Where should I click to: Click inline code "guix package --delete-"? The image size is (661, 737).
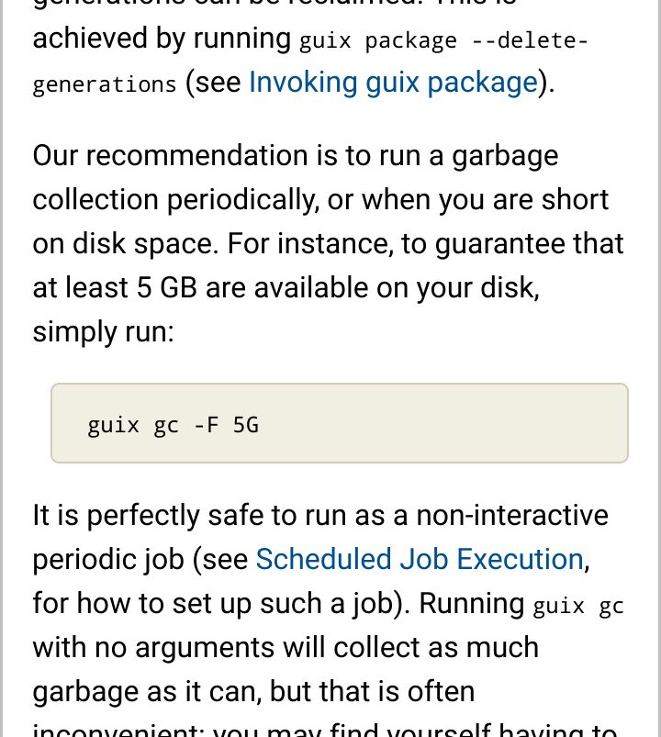coord(443,40)
